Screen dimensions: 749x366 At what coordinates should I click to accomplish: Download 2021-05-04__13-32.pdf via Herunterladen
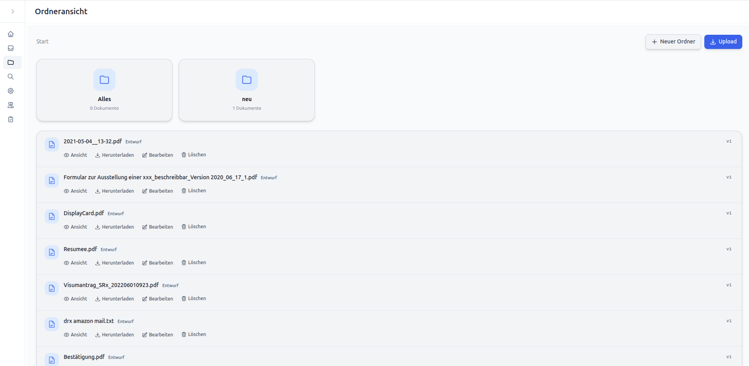(x=115, y=155)
